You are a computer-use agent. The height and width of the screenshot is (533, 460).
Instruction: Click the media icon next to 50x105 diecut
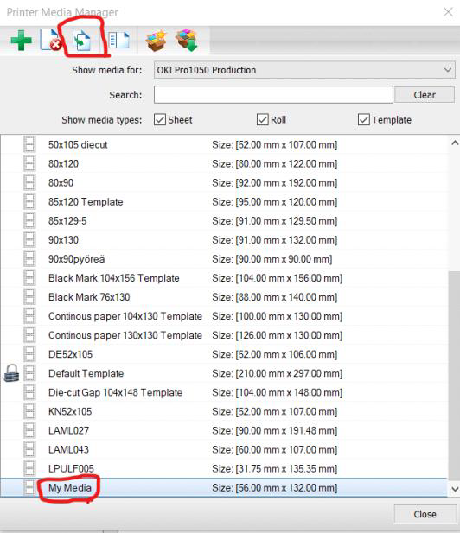tap(29, 144)
